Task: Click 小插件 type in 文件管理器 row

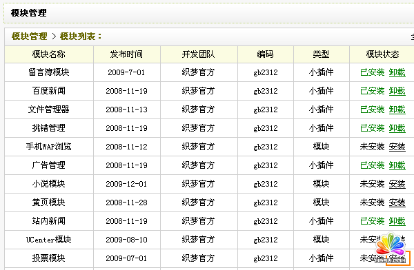Action: (x=321, y=110)
